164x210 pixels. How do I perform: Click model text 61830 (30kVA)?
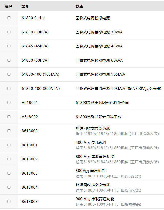[35, 32]
